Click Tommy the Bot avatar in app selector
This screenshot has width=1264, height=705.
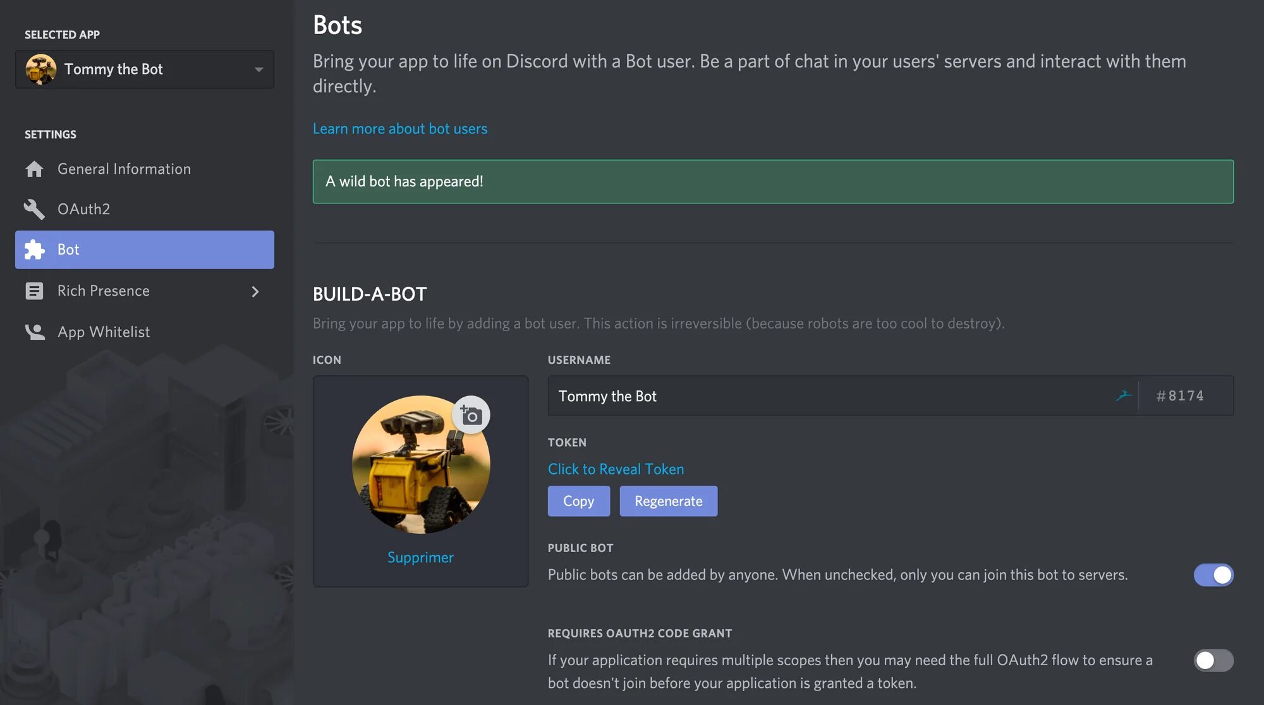tap(41, 69)
